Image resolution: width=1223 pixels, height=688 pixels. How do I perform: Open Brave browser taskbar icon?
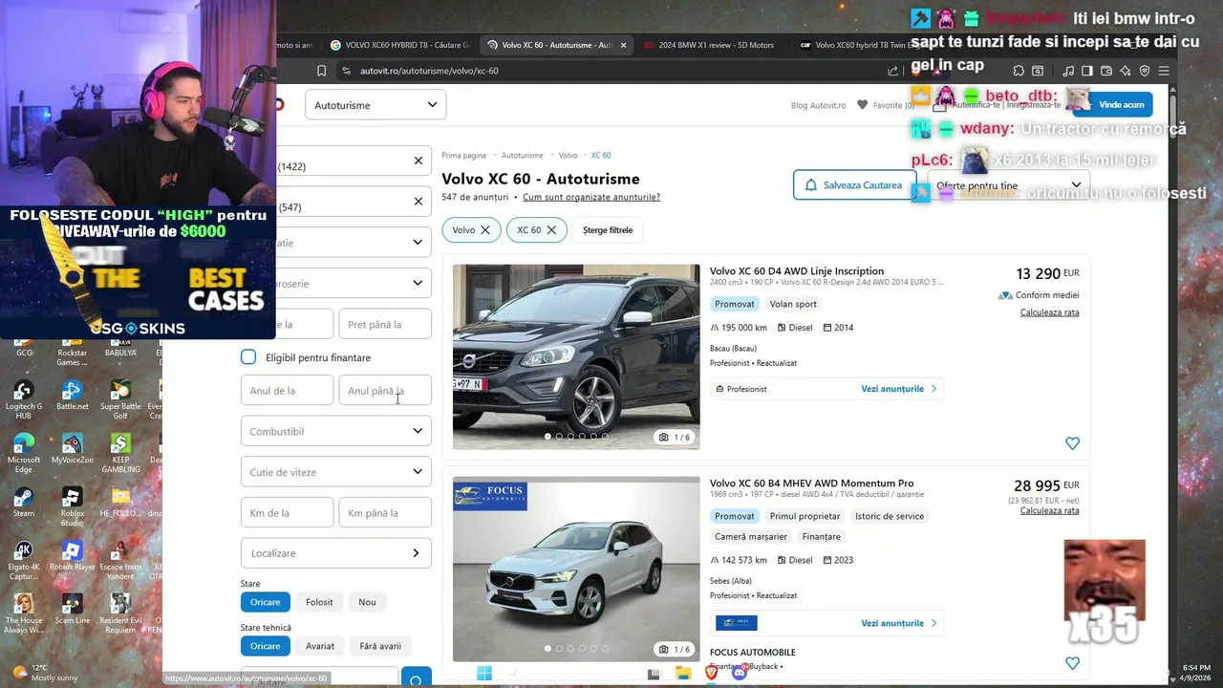point(712,674)
